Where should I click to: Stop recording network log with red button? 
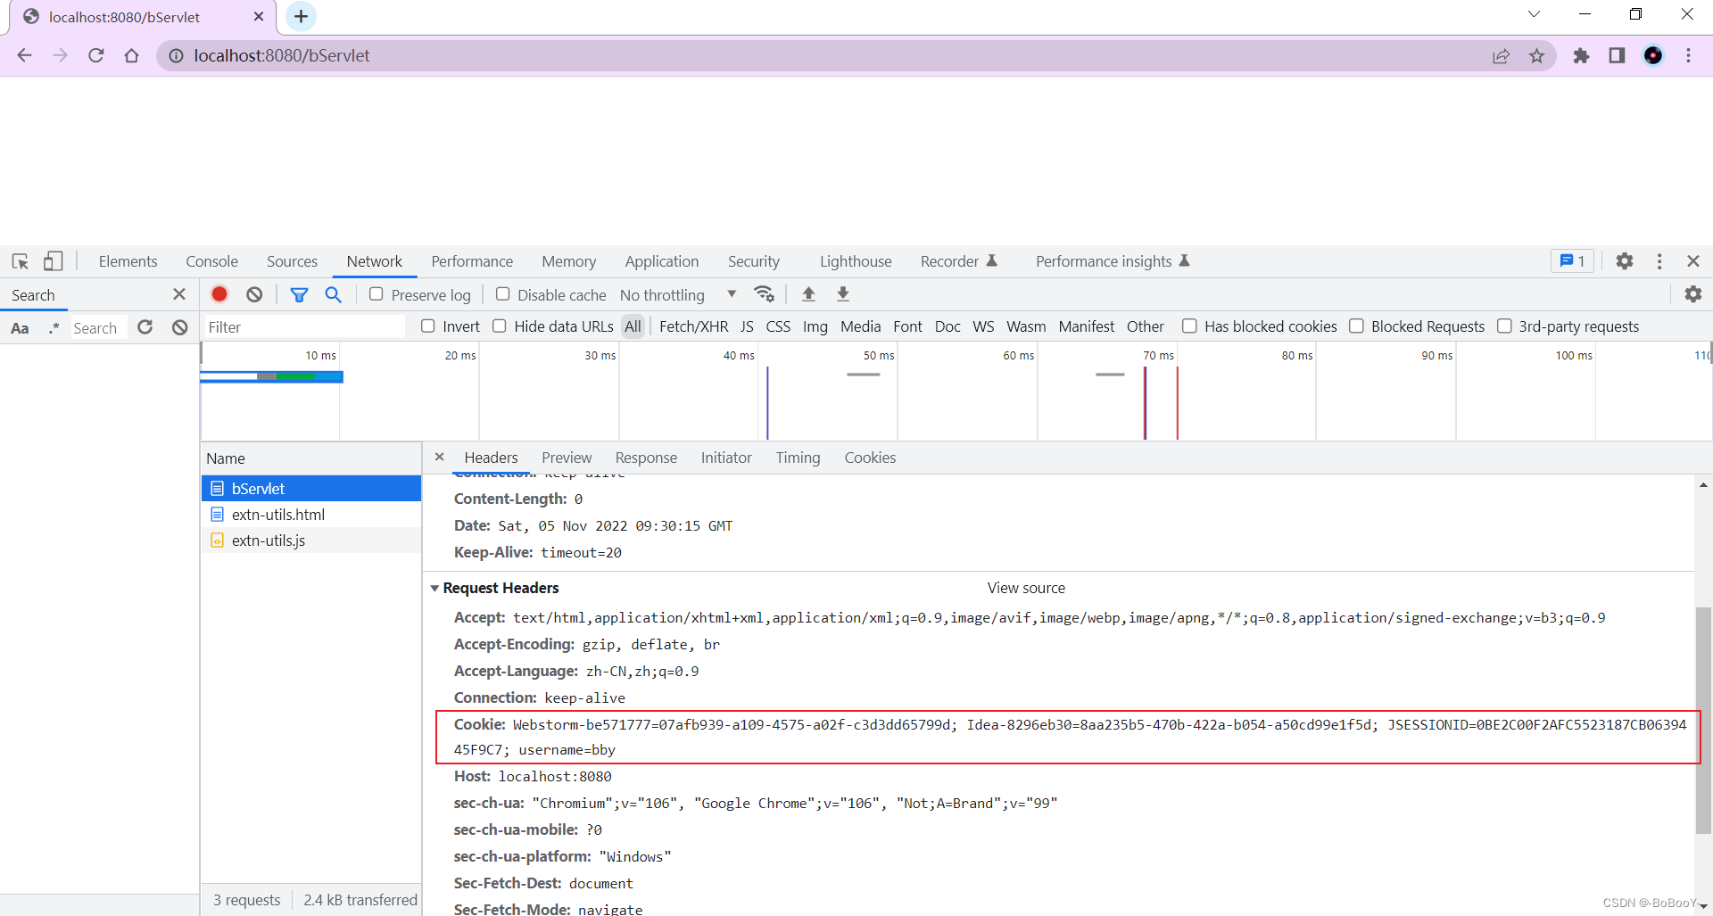tap(219, 294)
